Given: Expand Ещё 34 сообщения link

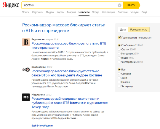Looking at the screenshot, I should 42,125.
